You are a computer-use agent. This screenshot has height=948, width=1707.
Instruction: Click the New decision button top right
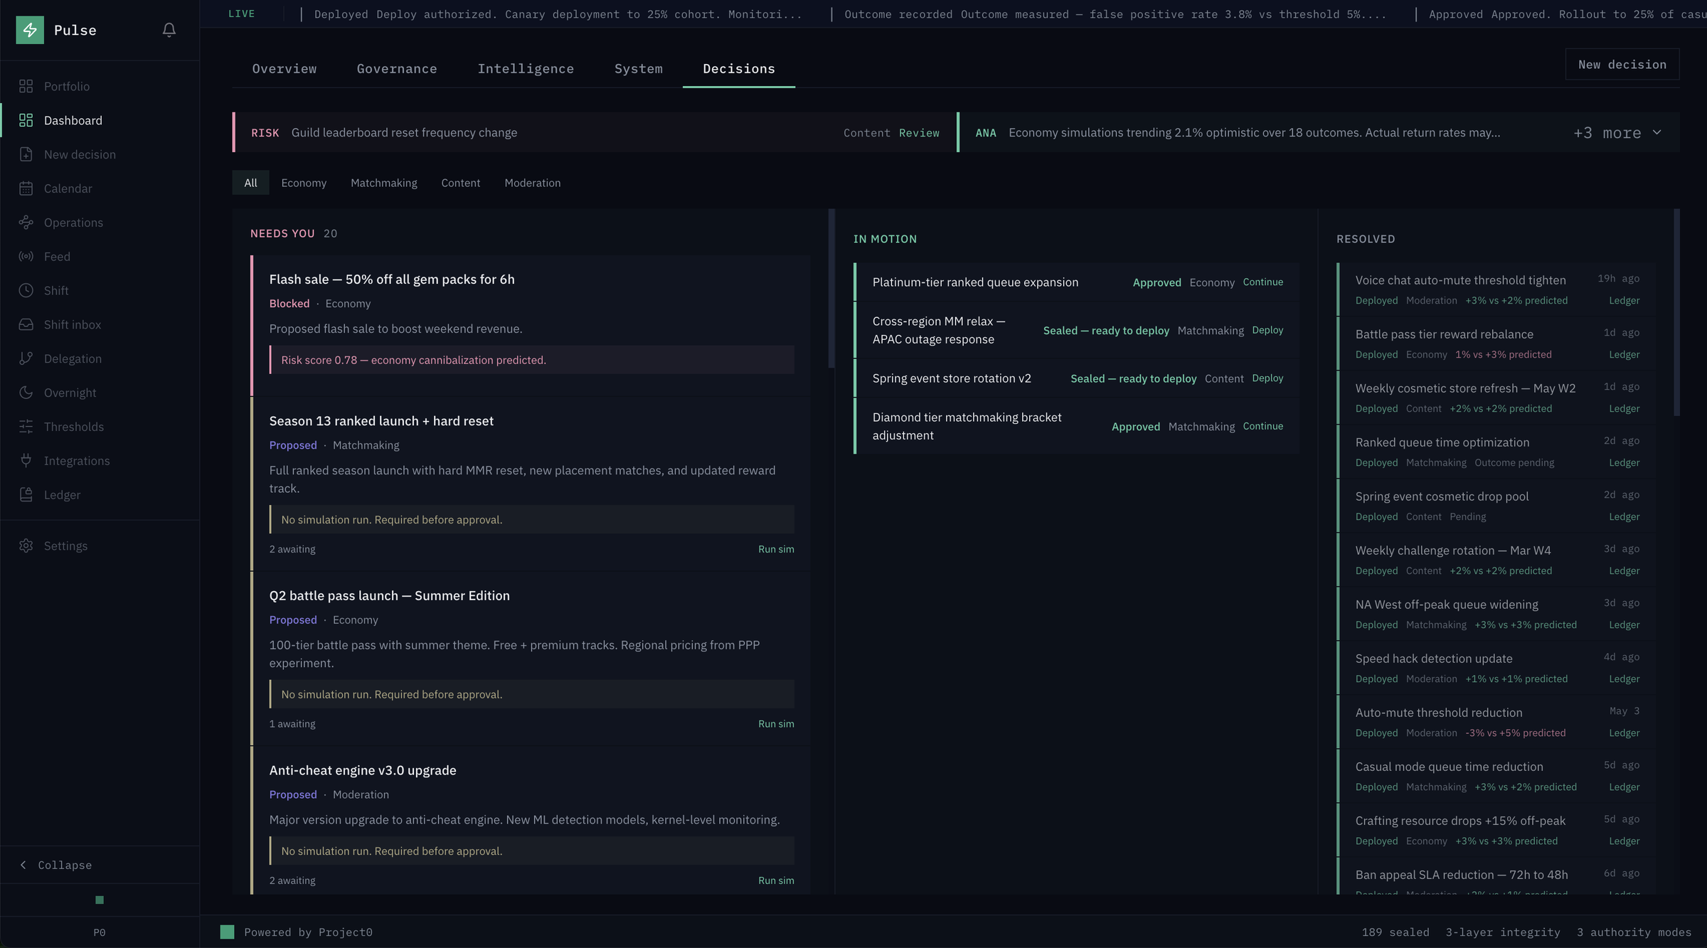1622,65
